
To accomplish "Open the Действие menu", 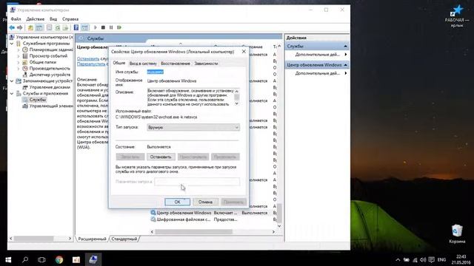I will tap(36, 19).
